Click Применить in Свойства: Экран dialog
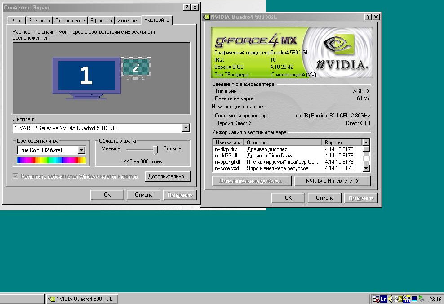This screenshot has height=304, width=444. coord(180,195)
